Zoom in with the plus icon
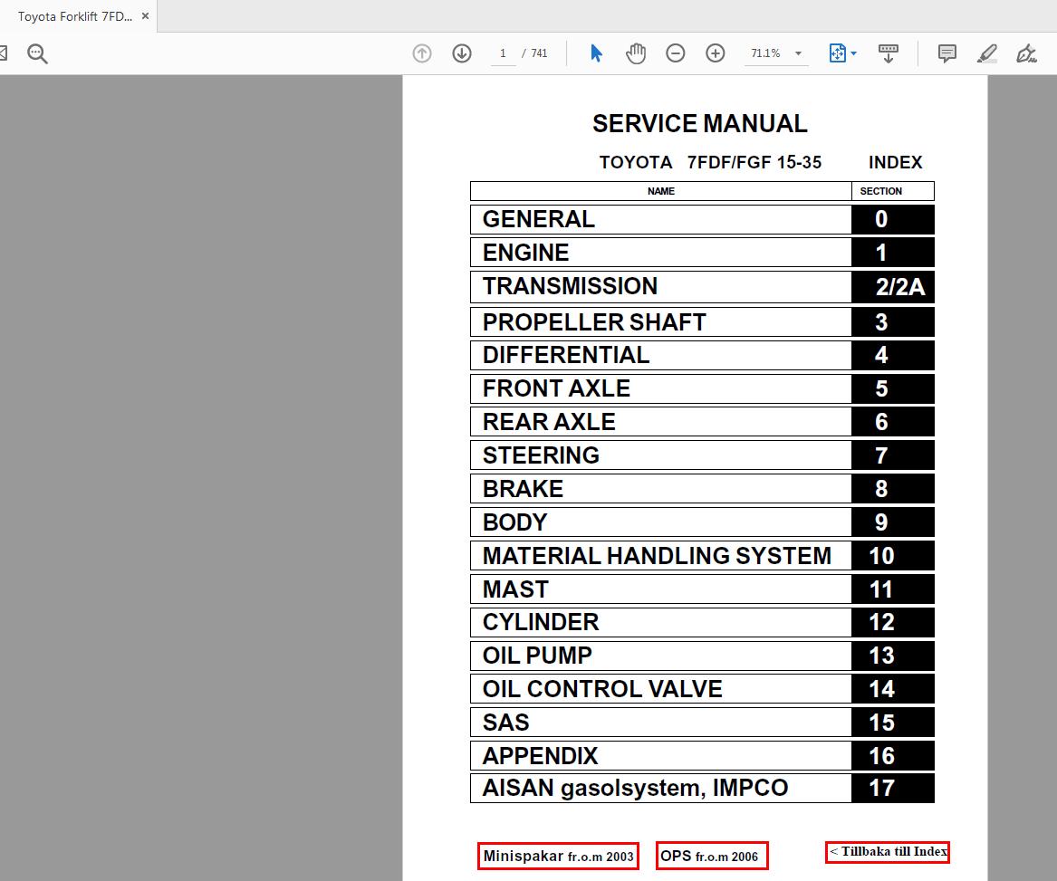The height and width of the screenshot is (881, 1057). 716,53
